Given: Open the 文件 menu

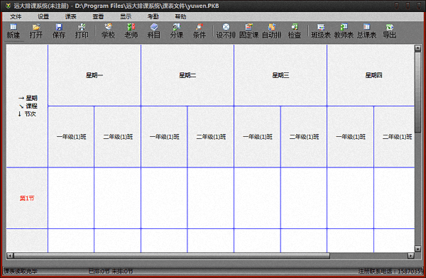Looking at the screenshot, I should 16,16.
